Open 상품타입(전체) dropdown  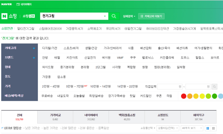click(168, 128)
